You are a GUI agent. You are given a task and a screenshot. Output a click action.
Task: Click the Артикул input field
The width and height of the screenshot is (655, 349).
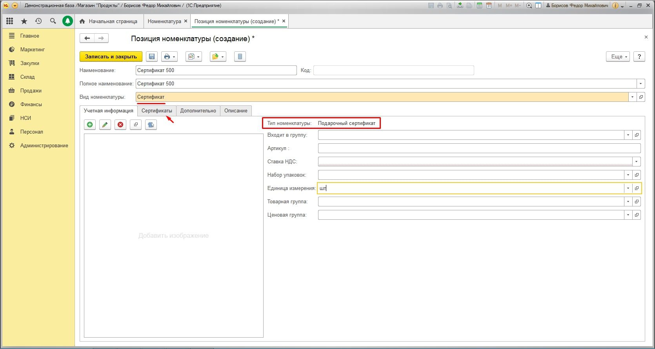point(479,148)
